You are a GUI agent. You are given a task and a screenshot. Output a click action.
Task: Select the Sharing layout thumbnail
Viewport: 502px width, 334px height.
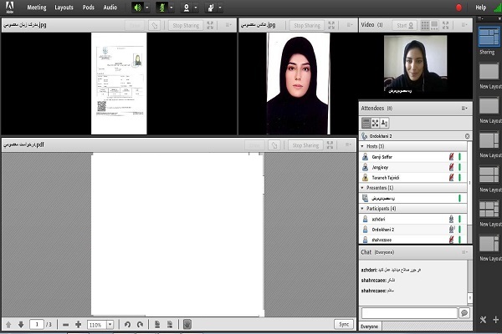(489, 37)
